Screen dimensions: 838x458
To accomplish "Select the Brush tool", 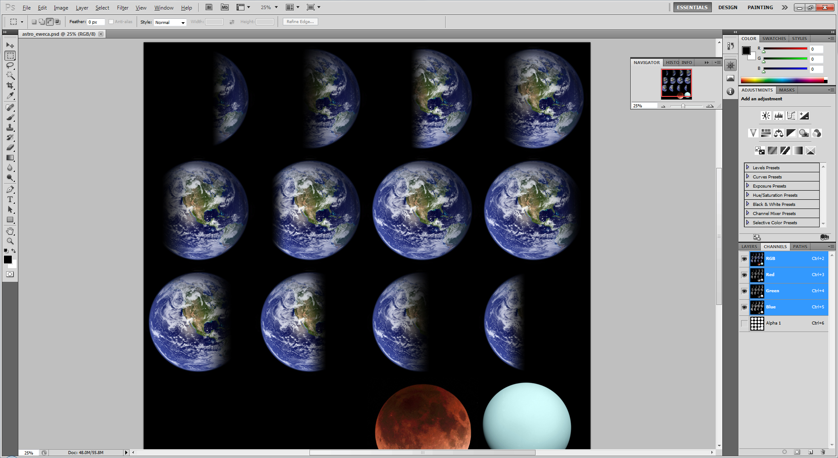I will (10, 117).
